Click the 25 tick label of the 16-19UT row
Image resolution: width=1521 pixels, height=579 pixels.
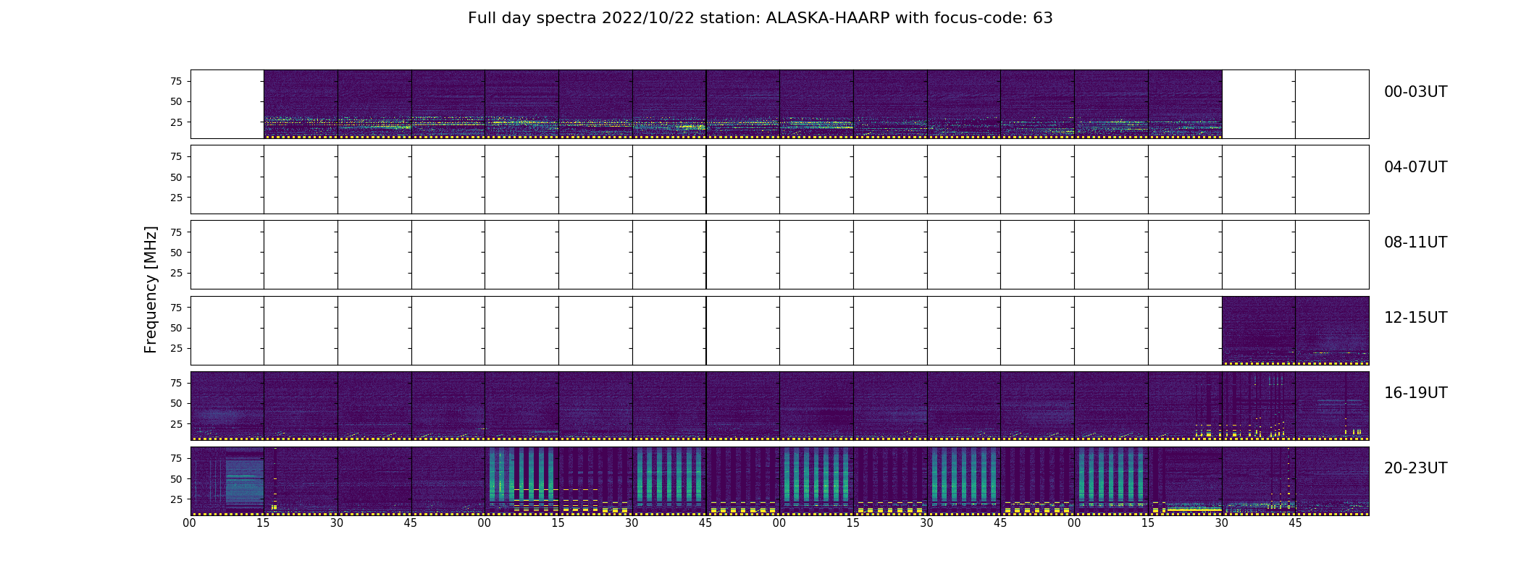click(176, 424)
